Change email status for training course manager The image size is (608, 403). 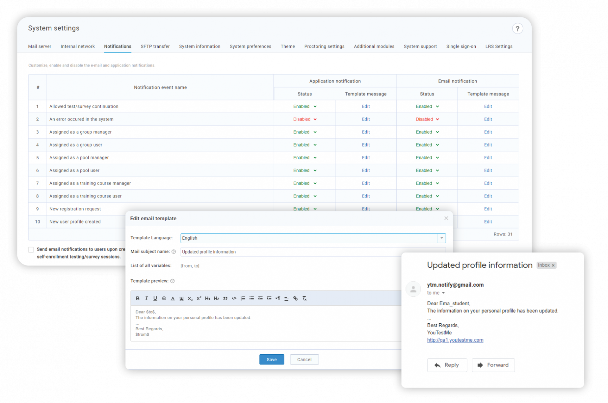click(427, 183)
